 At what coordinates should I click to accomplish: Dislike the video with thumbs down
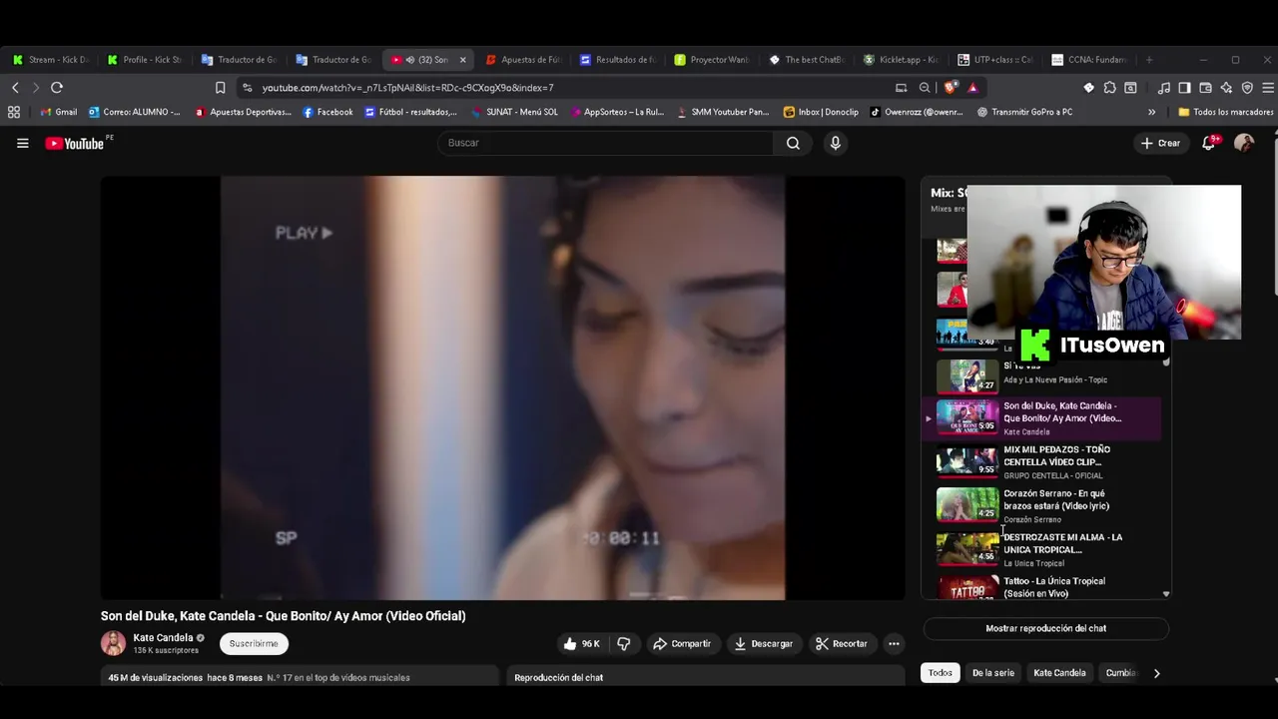624,644
